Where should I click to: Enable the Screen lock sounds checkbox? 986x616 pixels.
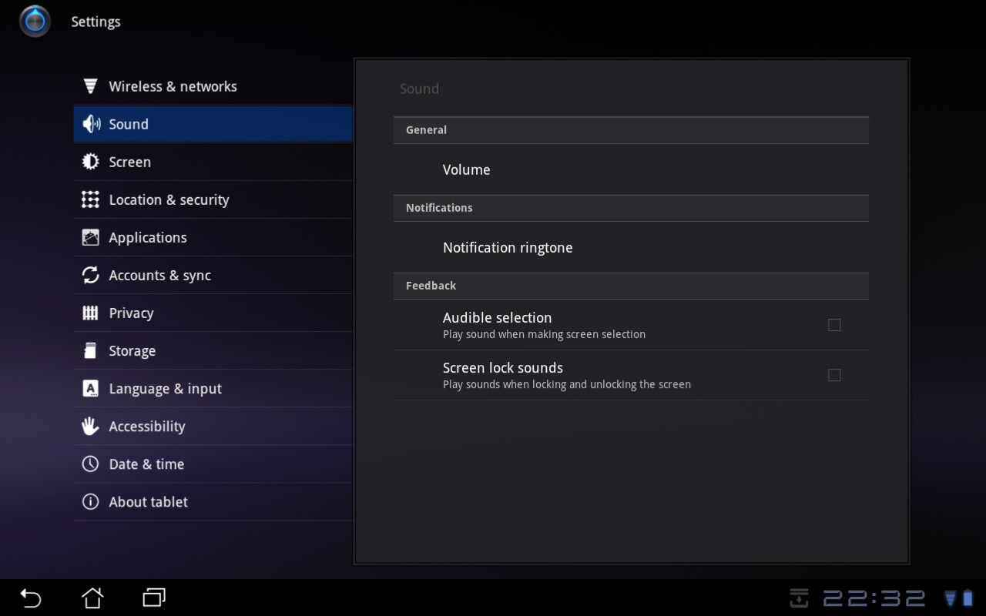[833, 375]
